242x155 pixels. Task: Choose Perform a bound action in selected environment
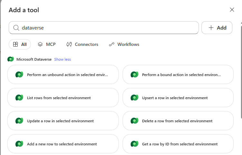(178, 74)
